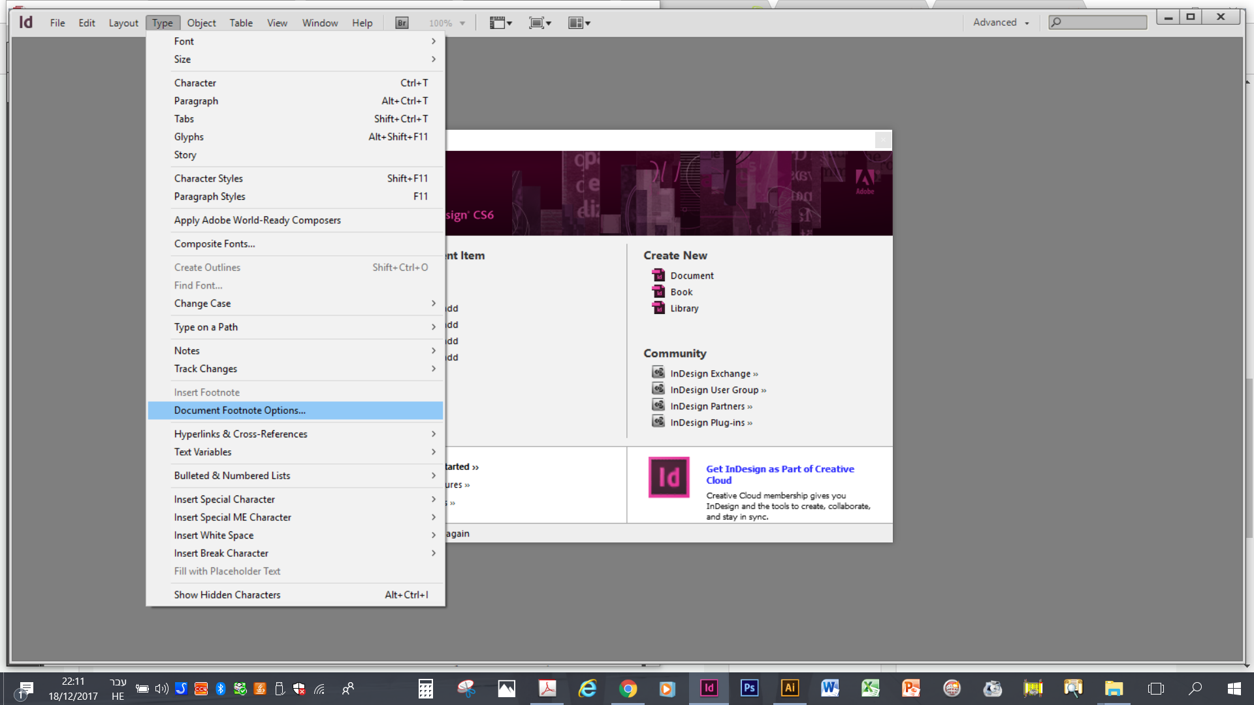Click Get InDesign as Part of Creative Cloud
The width and height of the screenshot is (1254, 705).
click(780, 475)
